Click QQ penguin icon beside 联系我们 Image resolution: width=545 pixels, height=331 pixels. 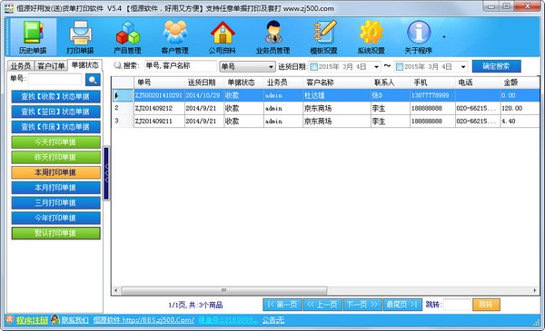[55, 319]
